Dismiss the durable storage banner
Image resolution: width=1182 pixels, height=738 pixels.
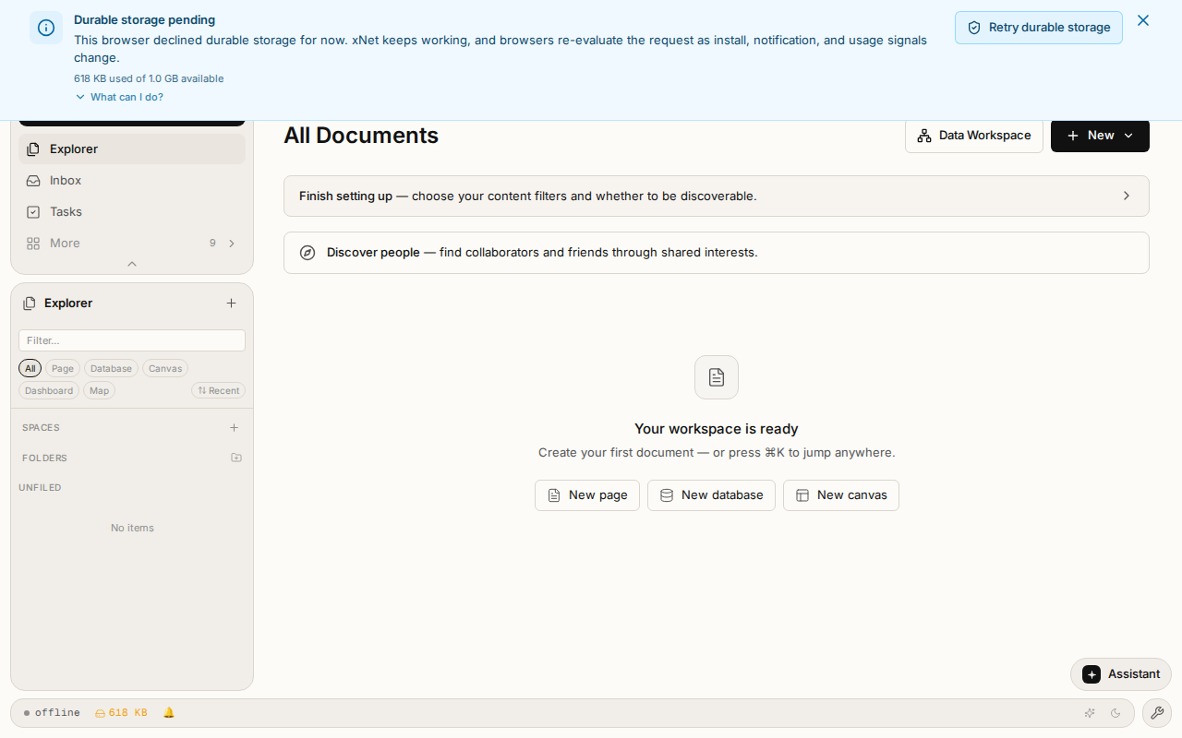[1143, 20]
